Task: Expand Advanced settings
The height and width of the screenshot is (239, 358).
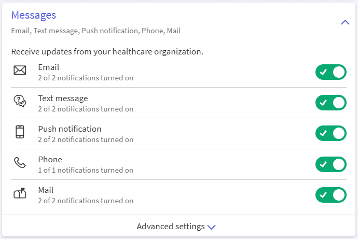Action: pos(171,227)
